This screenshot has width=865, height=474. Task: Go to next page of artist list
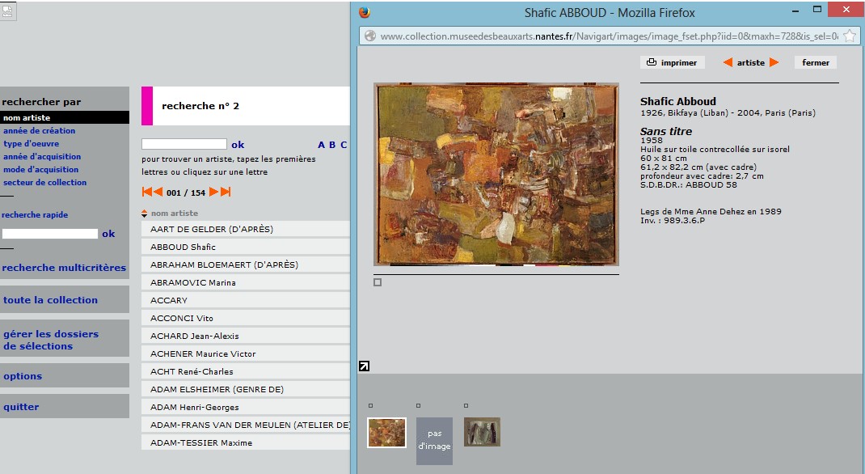pos(214,192)
